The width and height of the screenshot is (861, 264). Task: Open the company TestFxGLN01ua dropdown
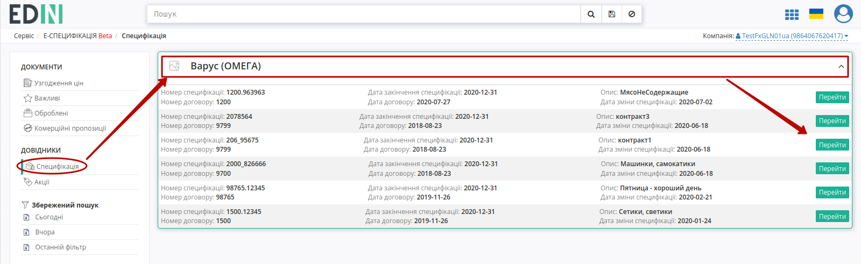pos(792,36)
